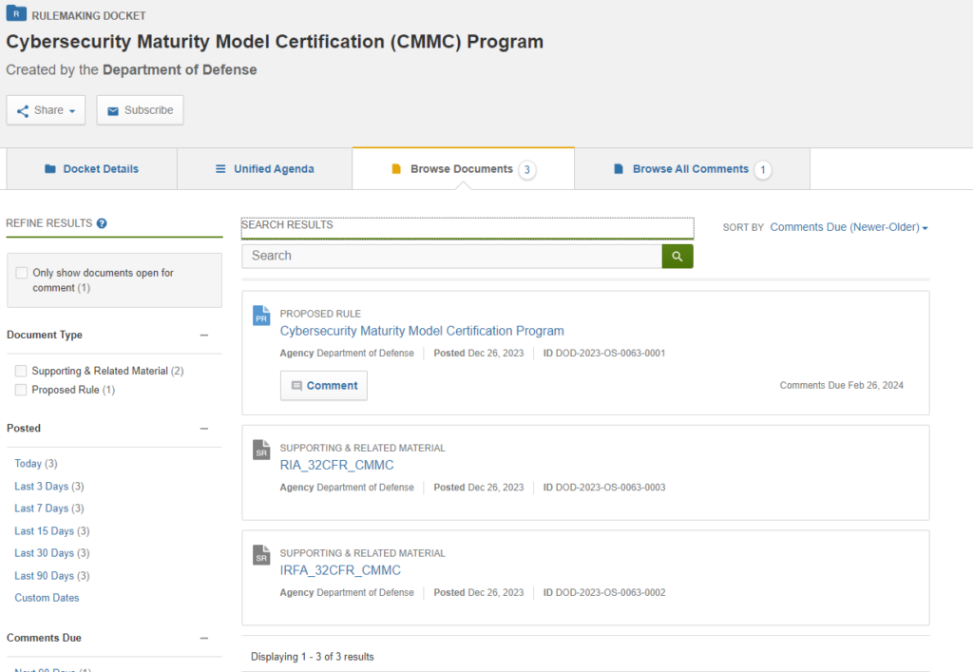Click the share icon on Share button

(23, 110)
